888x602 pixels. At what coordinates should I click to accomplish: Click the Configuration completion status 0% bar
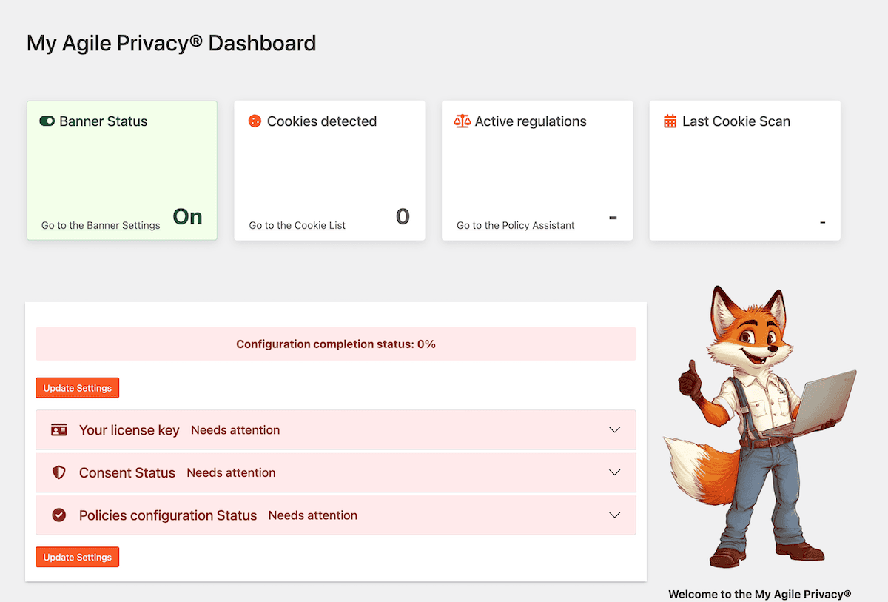(x=336, y=344)
